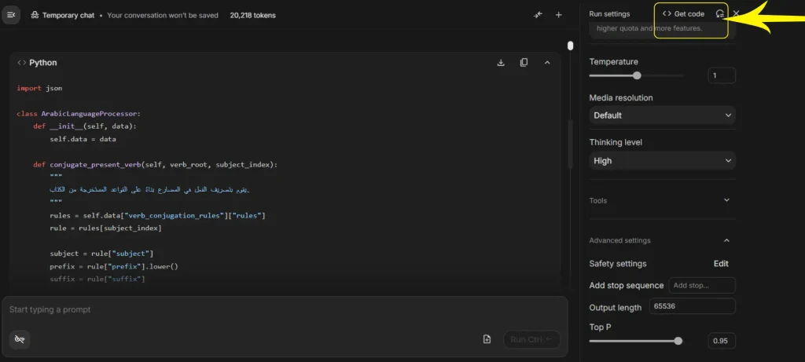
Task: Click the 'self.data = data' line
Action: (x=83, y=138)
